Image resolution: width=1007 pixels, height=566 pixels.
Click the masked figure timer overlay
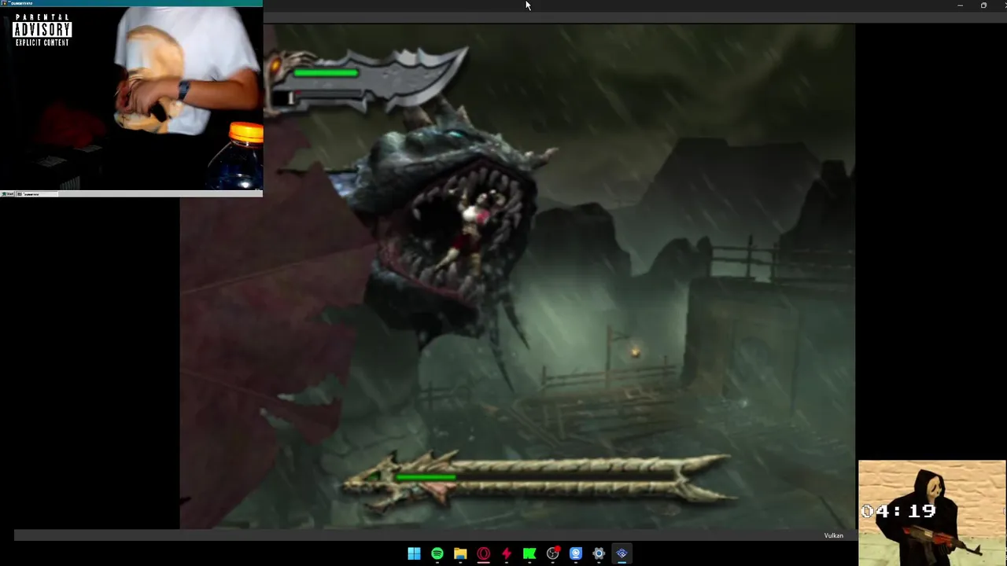point(932,513)
